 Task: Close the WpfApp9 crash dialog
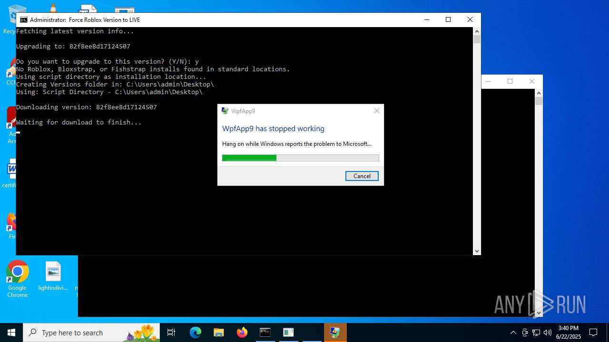(376, 111)
